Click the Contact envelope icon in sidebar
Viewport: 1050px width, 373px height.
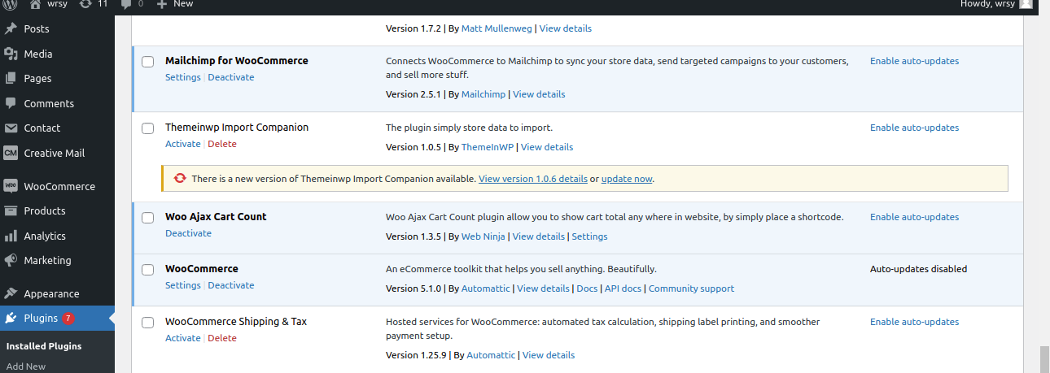coord(11,128)
